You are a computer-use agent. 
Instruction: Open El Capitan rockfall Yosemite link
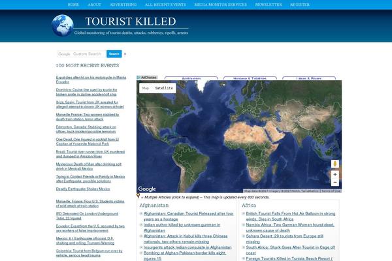88,142
